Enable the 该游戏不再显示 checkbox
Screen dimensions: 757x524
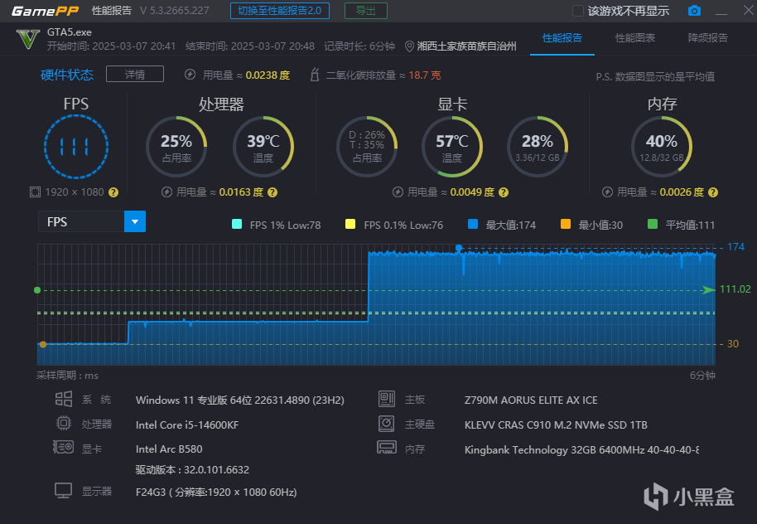pyautogui.click(x=577, y=11)
